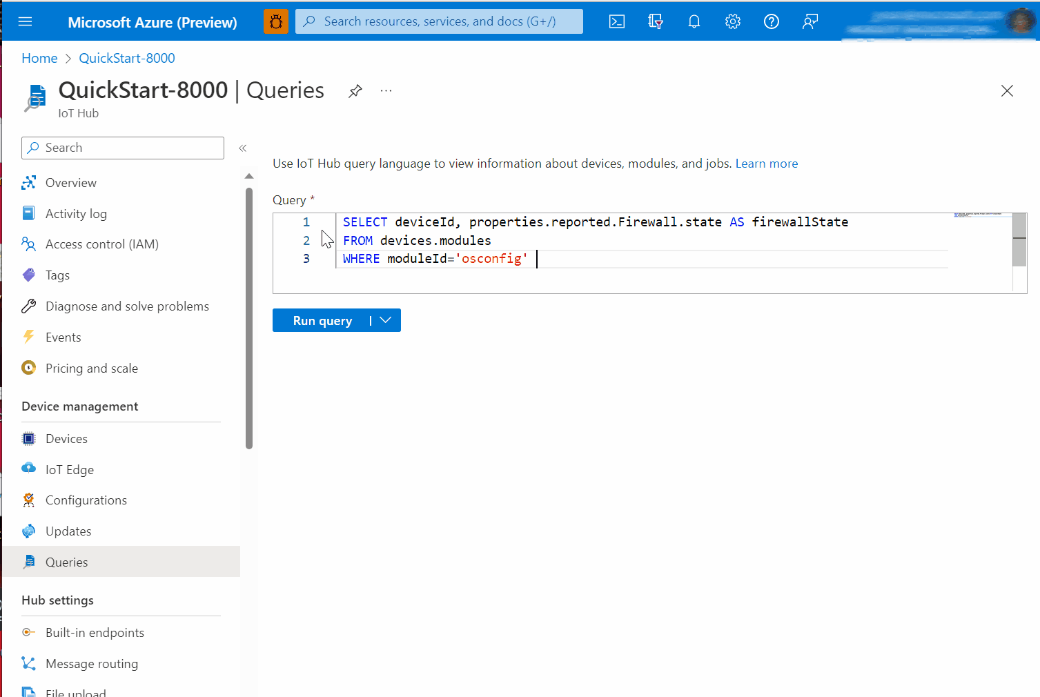Pin the Queries page to dashboard
Image resolution: width=1040 pixels, height=697 pixels.
[355, 90]
